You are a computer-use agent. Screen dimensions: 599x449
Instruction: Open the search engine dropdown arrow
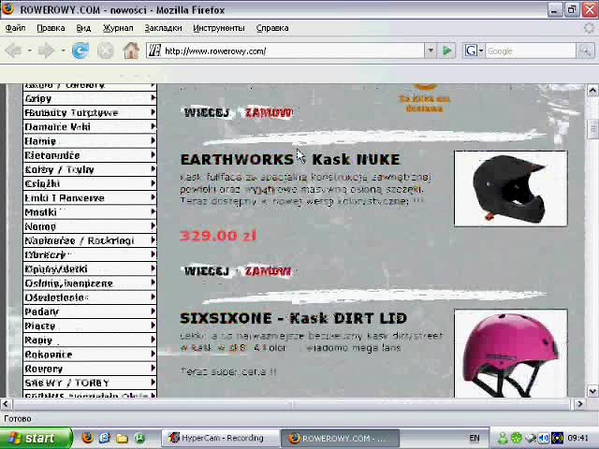[x=481, y=51]
